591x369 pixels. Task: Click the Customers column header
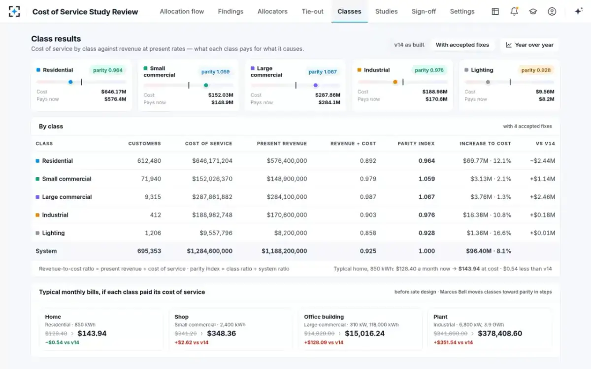(144, 144)
